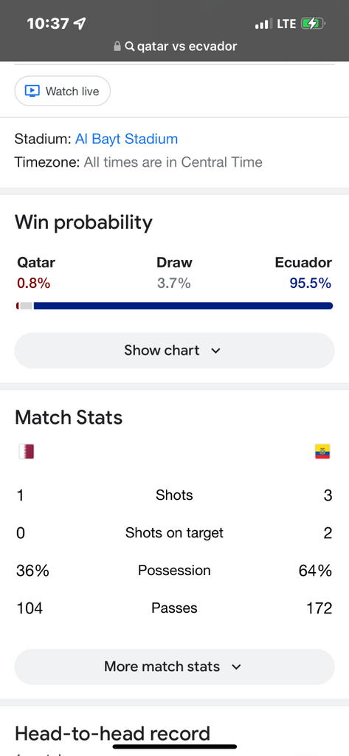Tap the search magnifier icon in address bar
The width and height of the screenshot is (349, 756).
click(129, 47)
